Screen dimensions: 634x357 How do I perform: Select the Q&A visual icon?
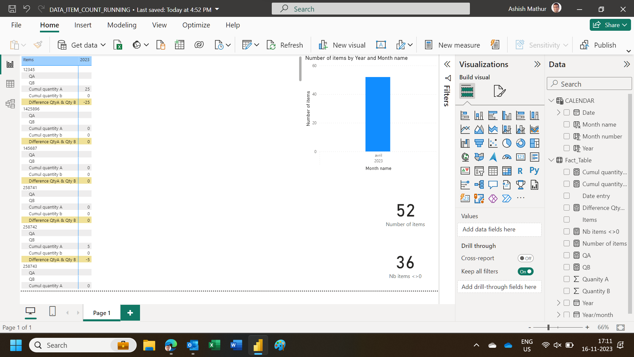click(x=493, y=185)
